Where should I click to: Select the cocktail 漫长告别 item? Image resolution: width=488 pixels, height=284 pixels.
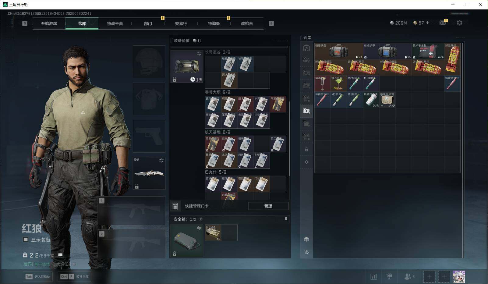click(x=339, y=83)
